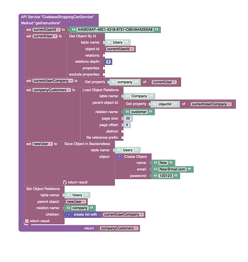
Task: Open currentUserCompany dropdown in create list block
Action: click(123, 214)
